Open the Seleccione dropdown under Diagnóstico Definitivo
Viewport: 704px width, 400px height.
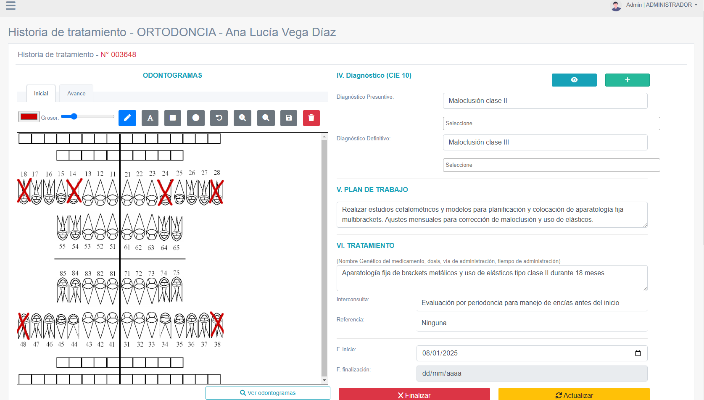click(551, 165)
